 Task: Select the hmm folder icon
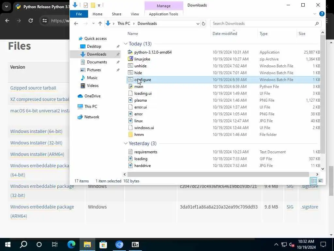click(x=130, y=134)
